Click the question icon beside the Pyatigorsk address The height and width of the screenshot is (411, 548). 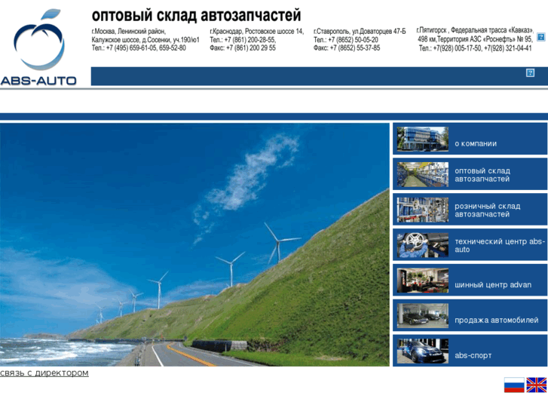pos(540,37)
